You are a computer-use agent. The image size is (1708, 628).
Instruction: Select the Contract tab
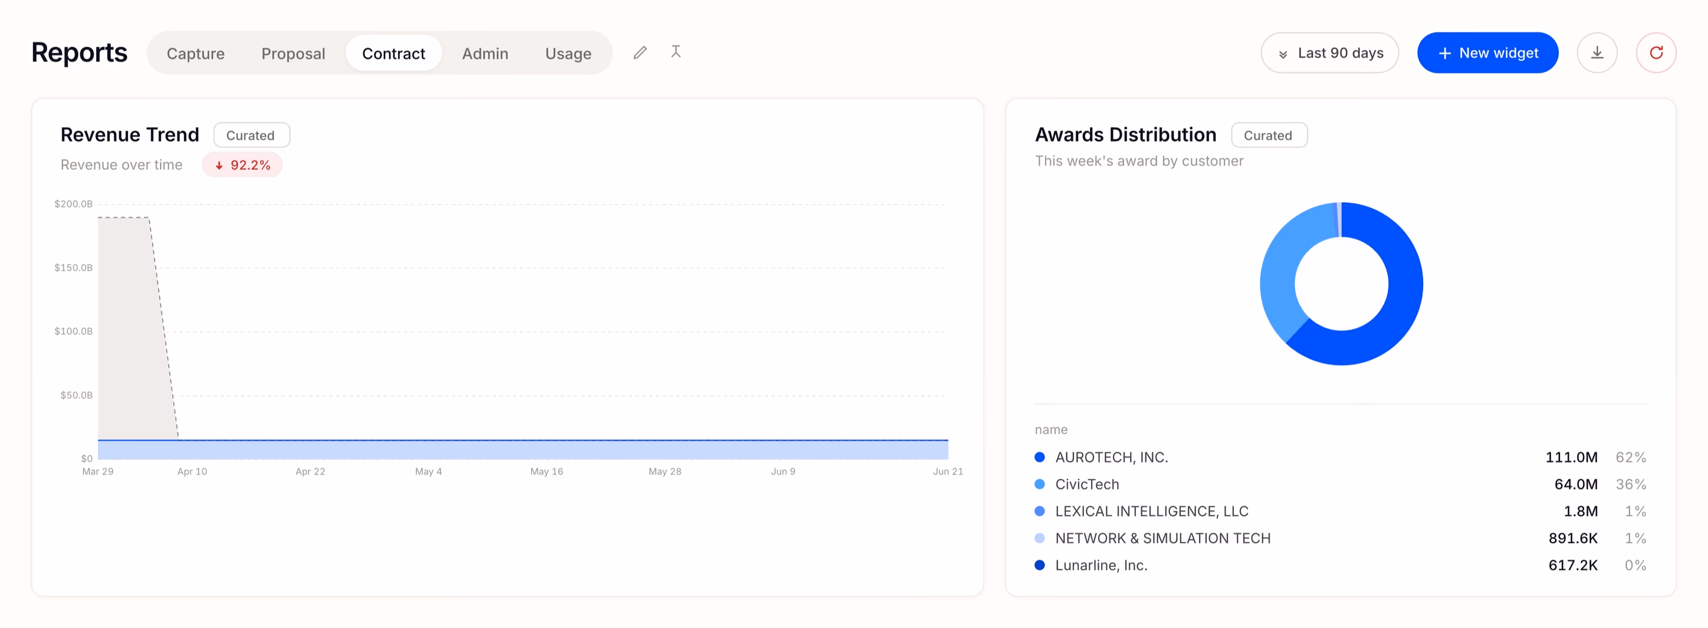click(394, 53)
